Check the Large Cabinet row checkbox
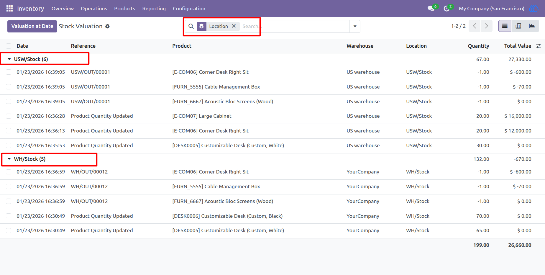 click(x=9, y=116)
